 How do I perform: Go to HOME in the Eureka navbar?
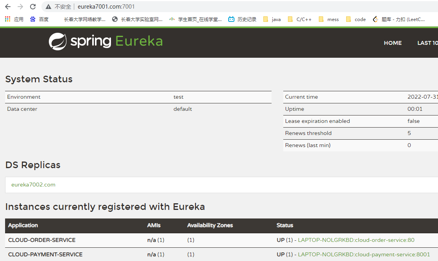pyautogui.click(x=393, y=43)
